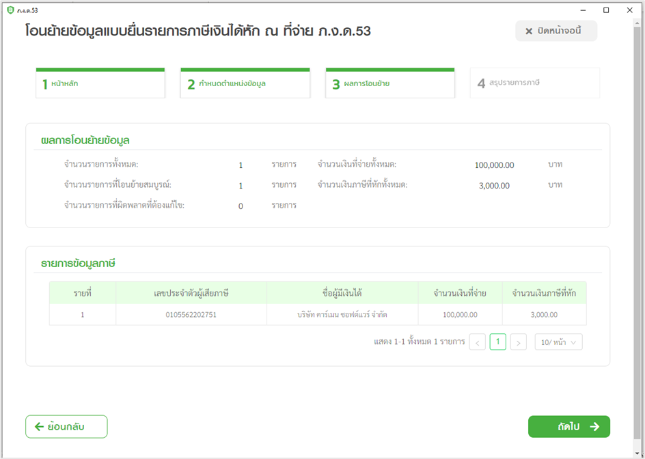Click the tax ID cell 0105562202751
645x459 pixels.
pyautogui.click(x=191, y=314)
